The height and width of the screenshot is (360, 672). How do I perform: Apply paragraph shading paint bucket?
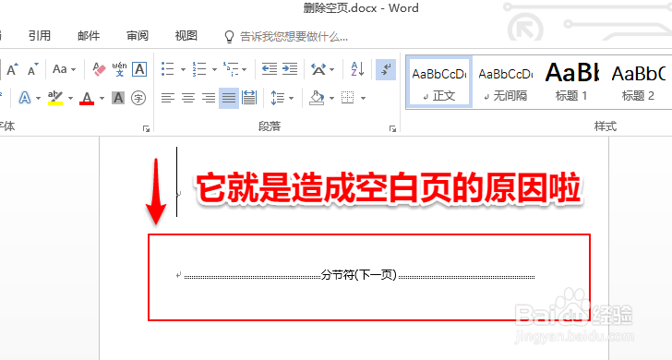point(318,98)
